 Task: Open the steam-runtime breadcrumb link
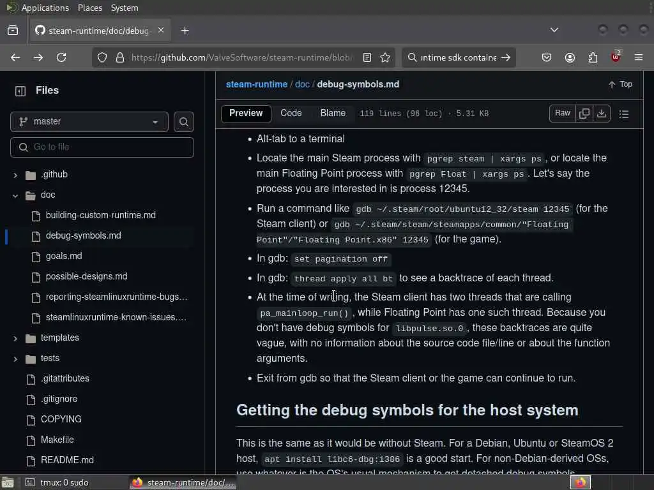click(257, 84)
